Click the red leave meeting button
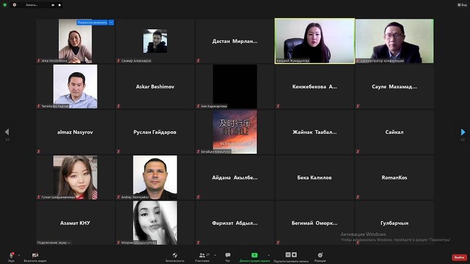470x264 pixels. 459,257
